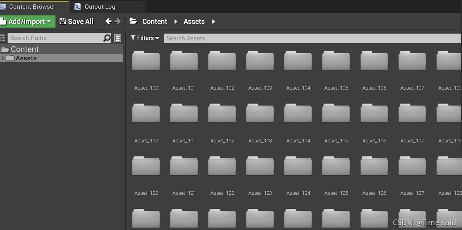Select the Asset_123 folder icon

click(260, 166)
